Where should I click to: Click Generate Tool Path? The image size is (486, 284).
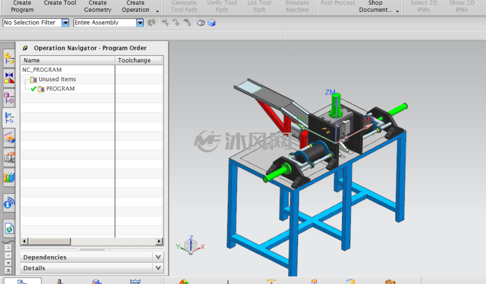184,6
